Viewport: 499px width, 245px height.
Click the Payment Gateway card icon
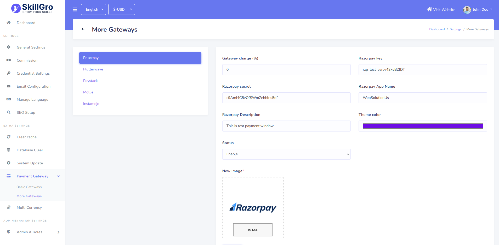tap(9, 176)
